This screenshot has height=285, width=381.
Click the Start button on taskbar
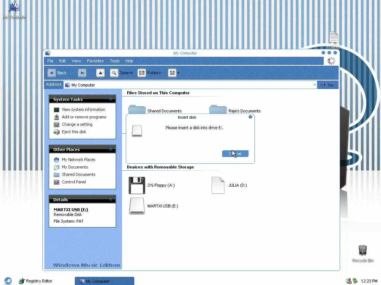8,281
